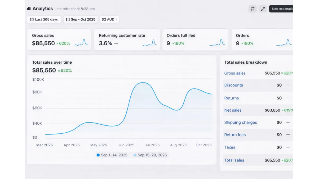
Task: Toggle the Sep 15–29, 2025 legend series
Action: point(150,155)
